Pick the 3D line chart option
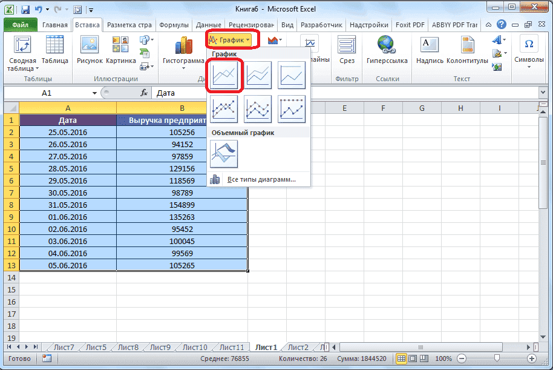Viewport: 553px width, 370px height. pyautogui.click(x=224, y=154)
